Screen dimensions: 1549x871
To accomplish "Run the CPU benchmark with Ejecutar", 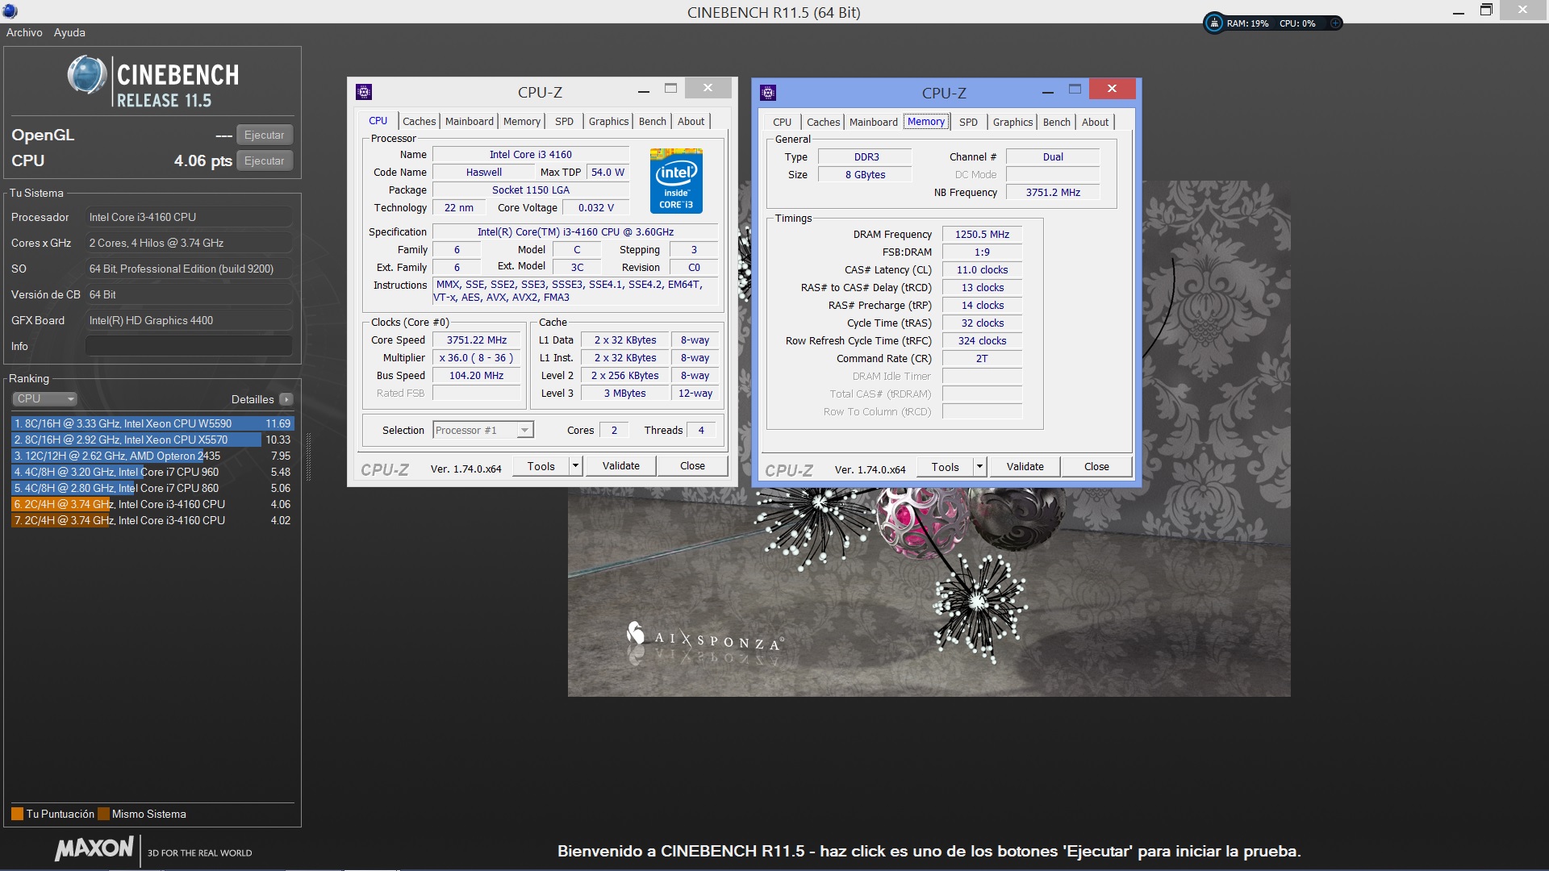I will (x=265, y=160).
